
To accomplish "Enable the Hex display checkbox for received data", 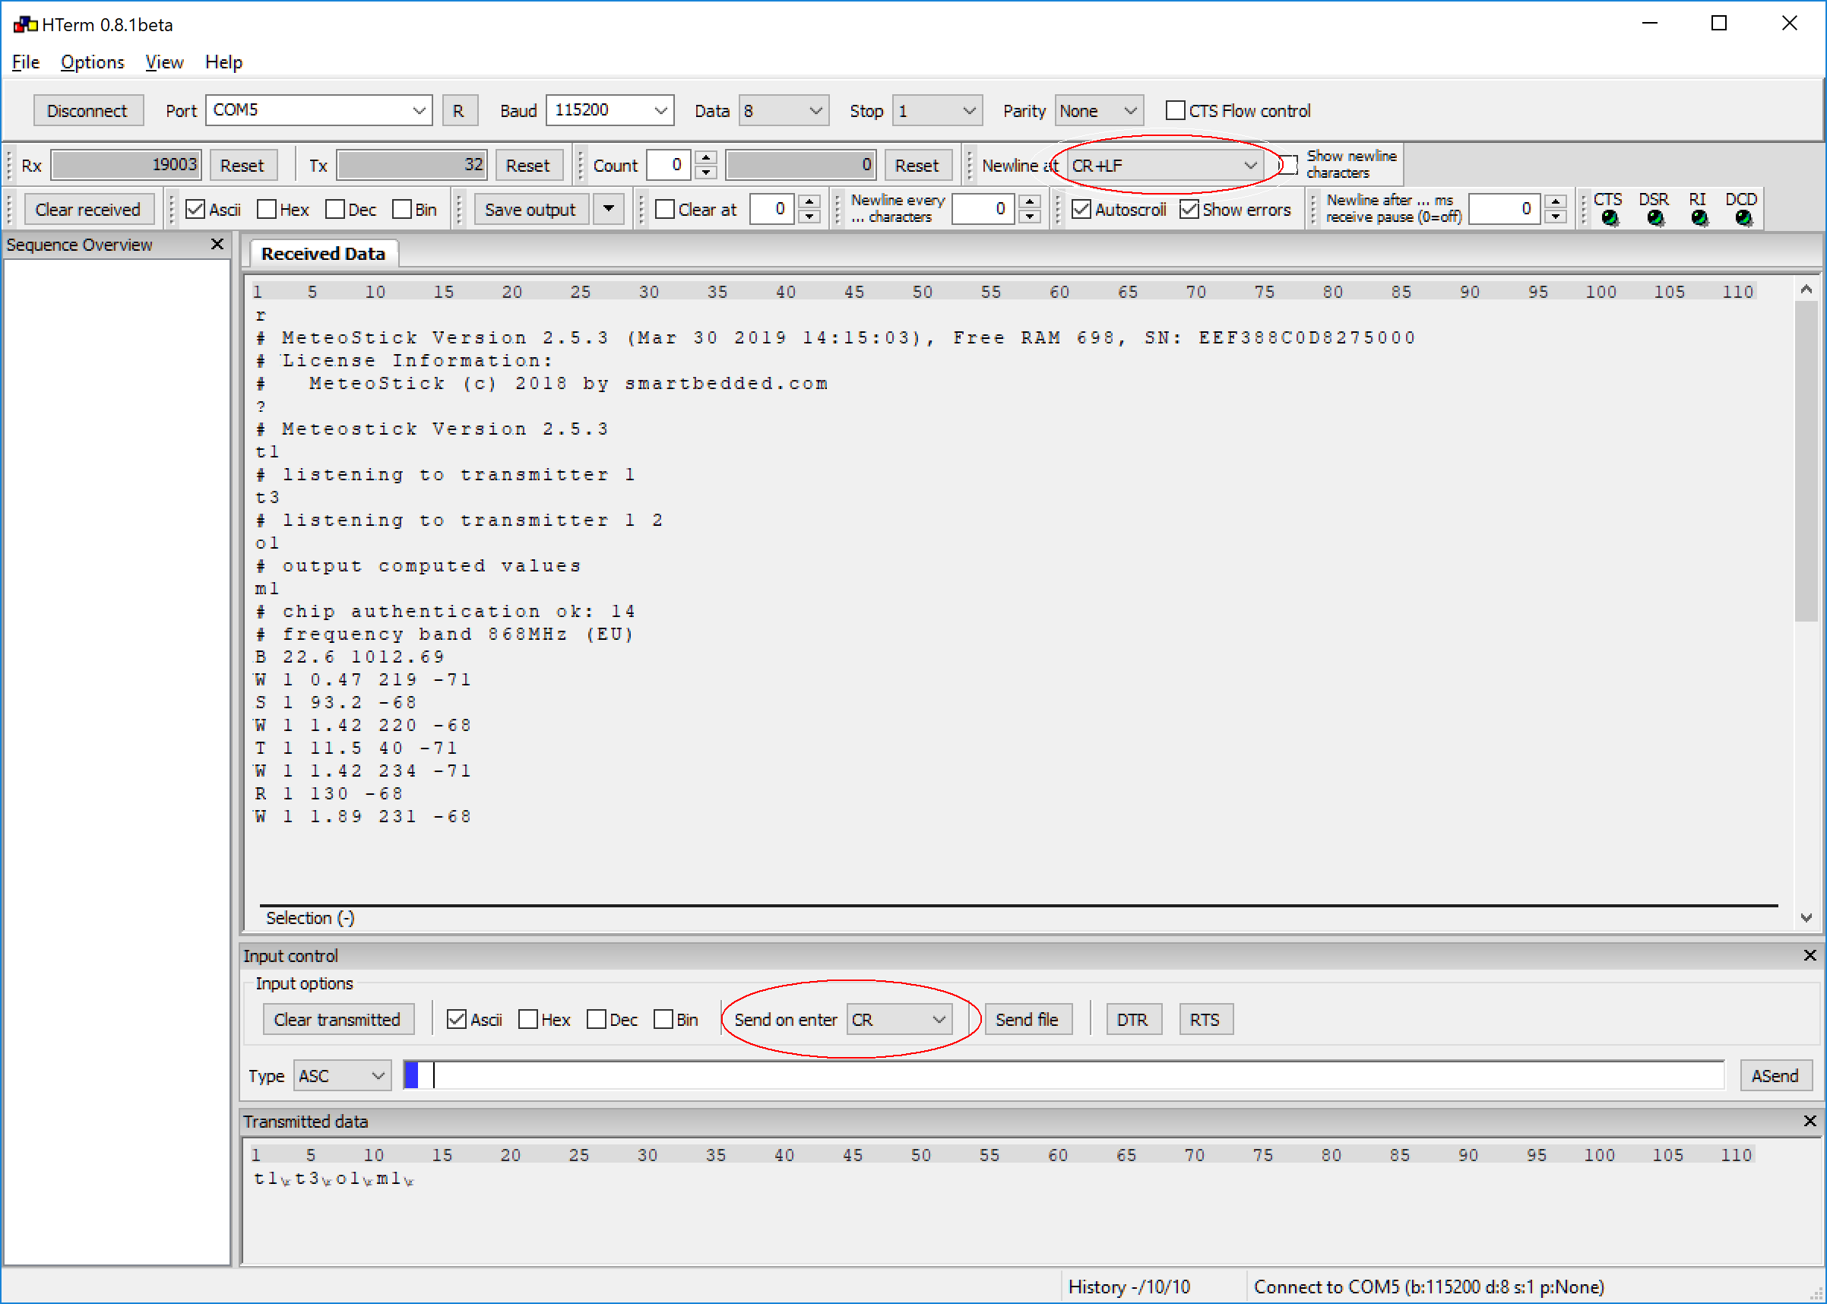I will 268,210.
